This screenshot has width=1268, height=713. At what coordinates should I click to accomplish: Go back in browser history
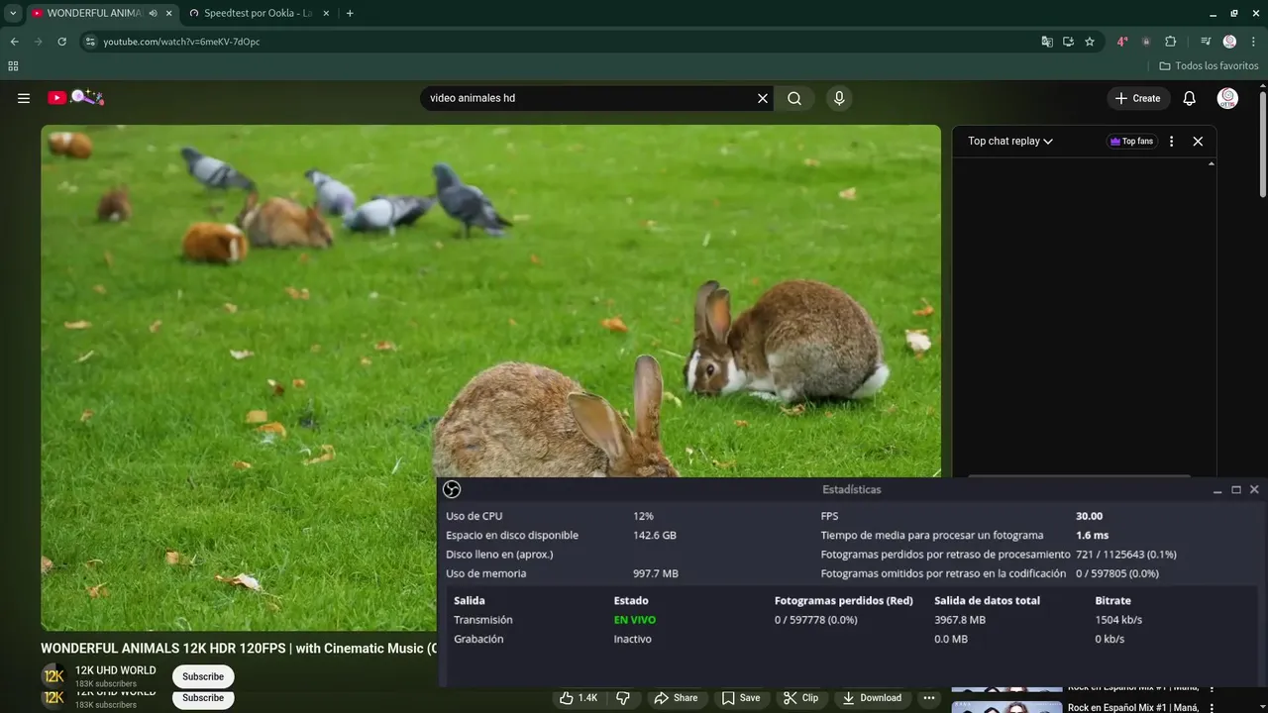pos(14,42)
